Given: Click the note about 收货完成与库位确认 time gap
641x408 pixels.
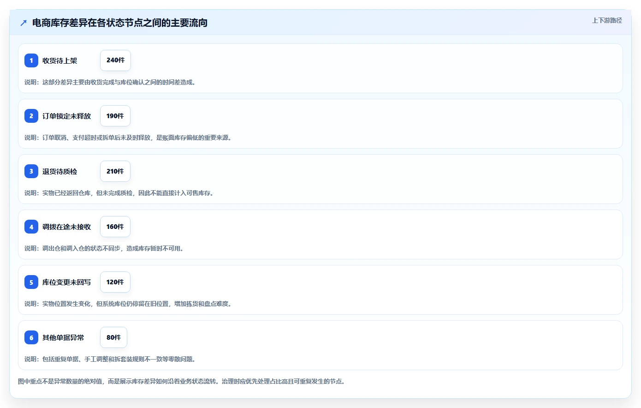Looking at the screenshot, I should coord(111,82).
